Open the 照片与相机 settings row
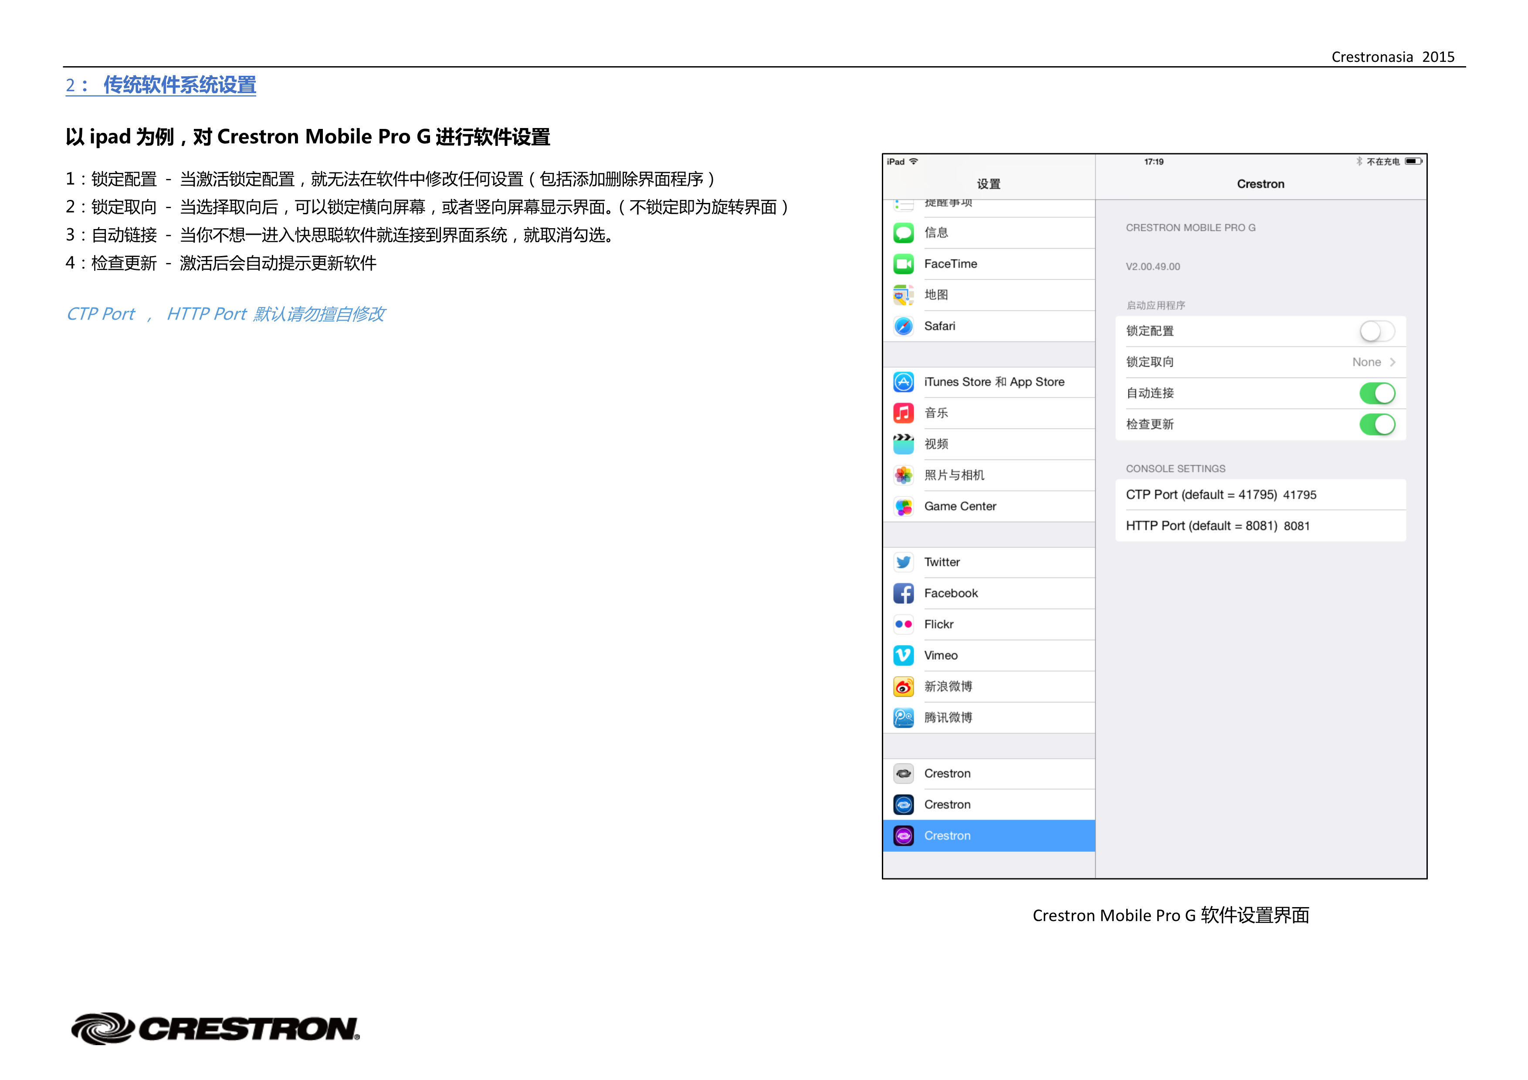1528x1080 pixels. pos(988,475)
